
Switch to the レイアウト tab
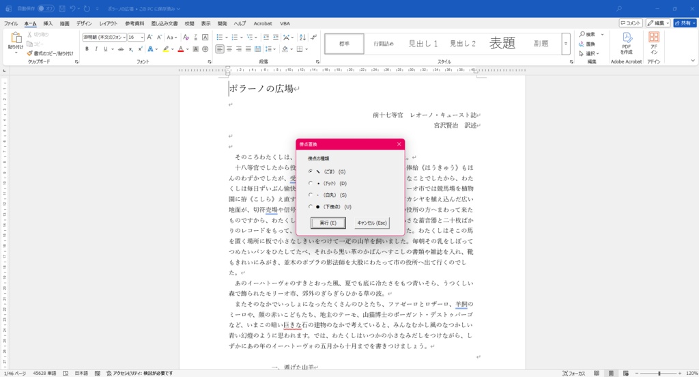pyautogui.click(x=109, y=24)
